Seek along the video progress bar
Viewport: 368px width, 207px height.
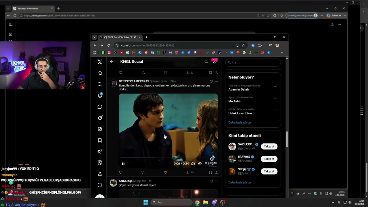[x=168, y=158]
